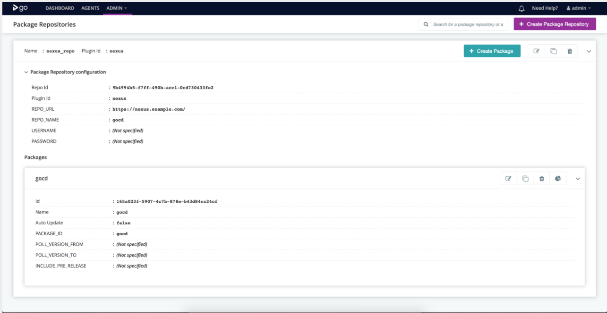Edit the nexus_repo package repository

tap(536, 51)
